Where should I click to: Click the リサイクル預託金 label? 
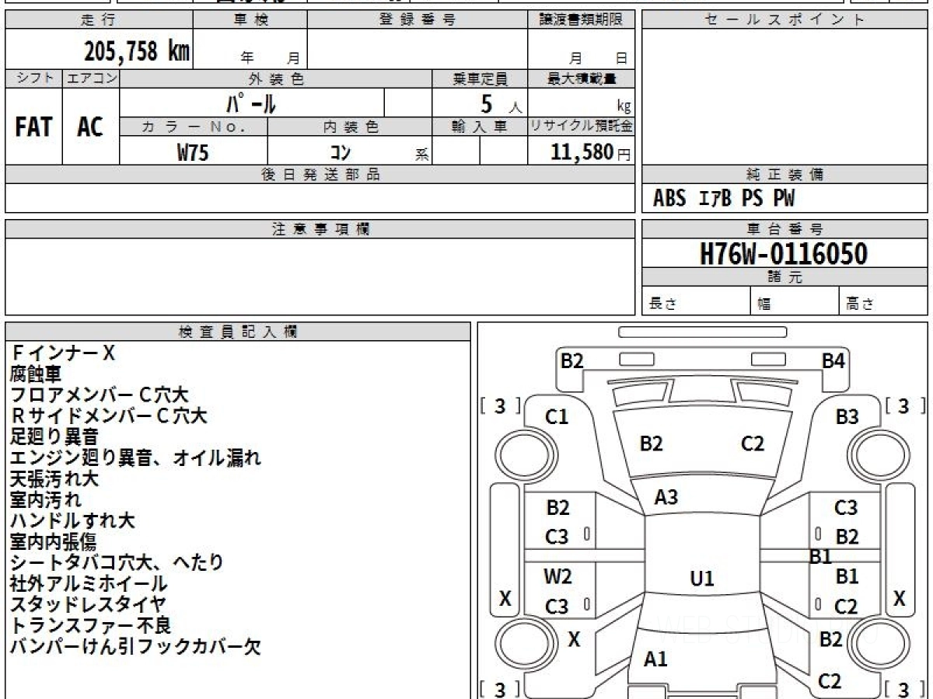(x=581, y=127)
